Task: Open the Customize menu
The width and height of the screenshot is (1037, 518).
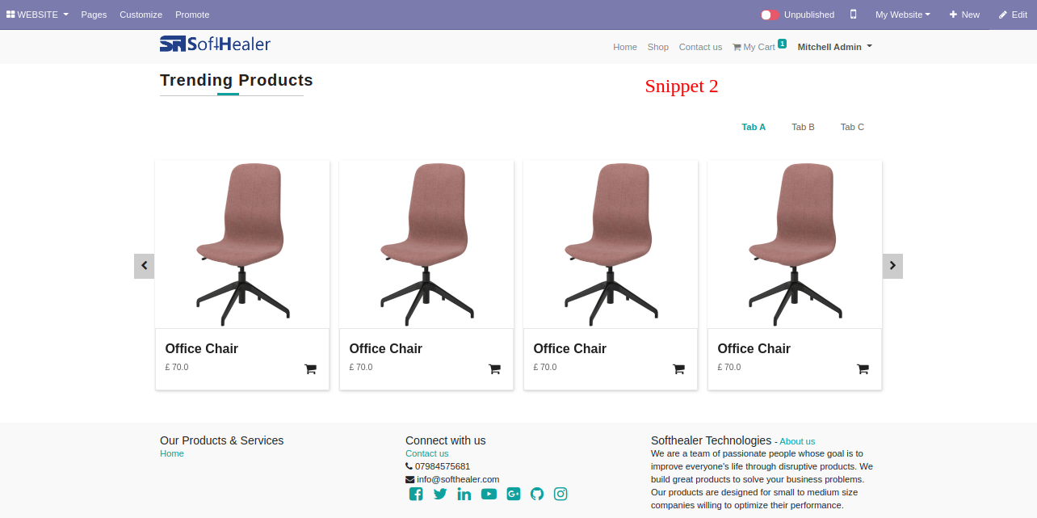Action: [141, 15]
